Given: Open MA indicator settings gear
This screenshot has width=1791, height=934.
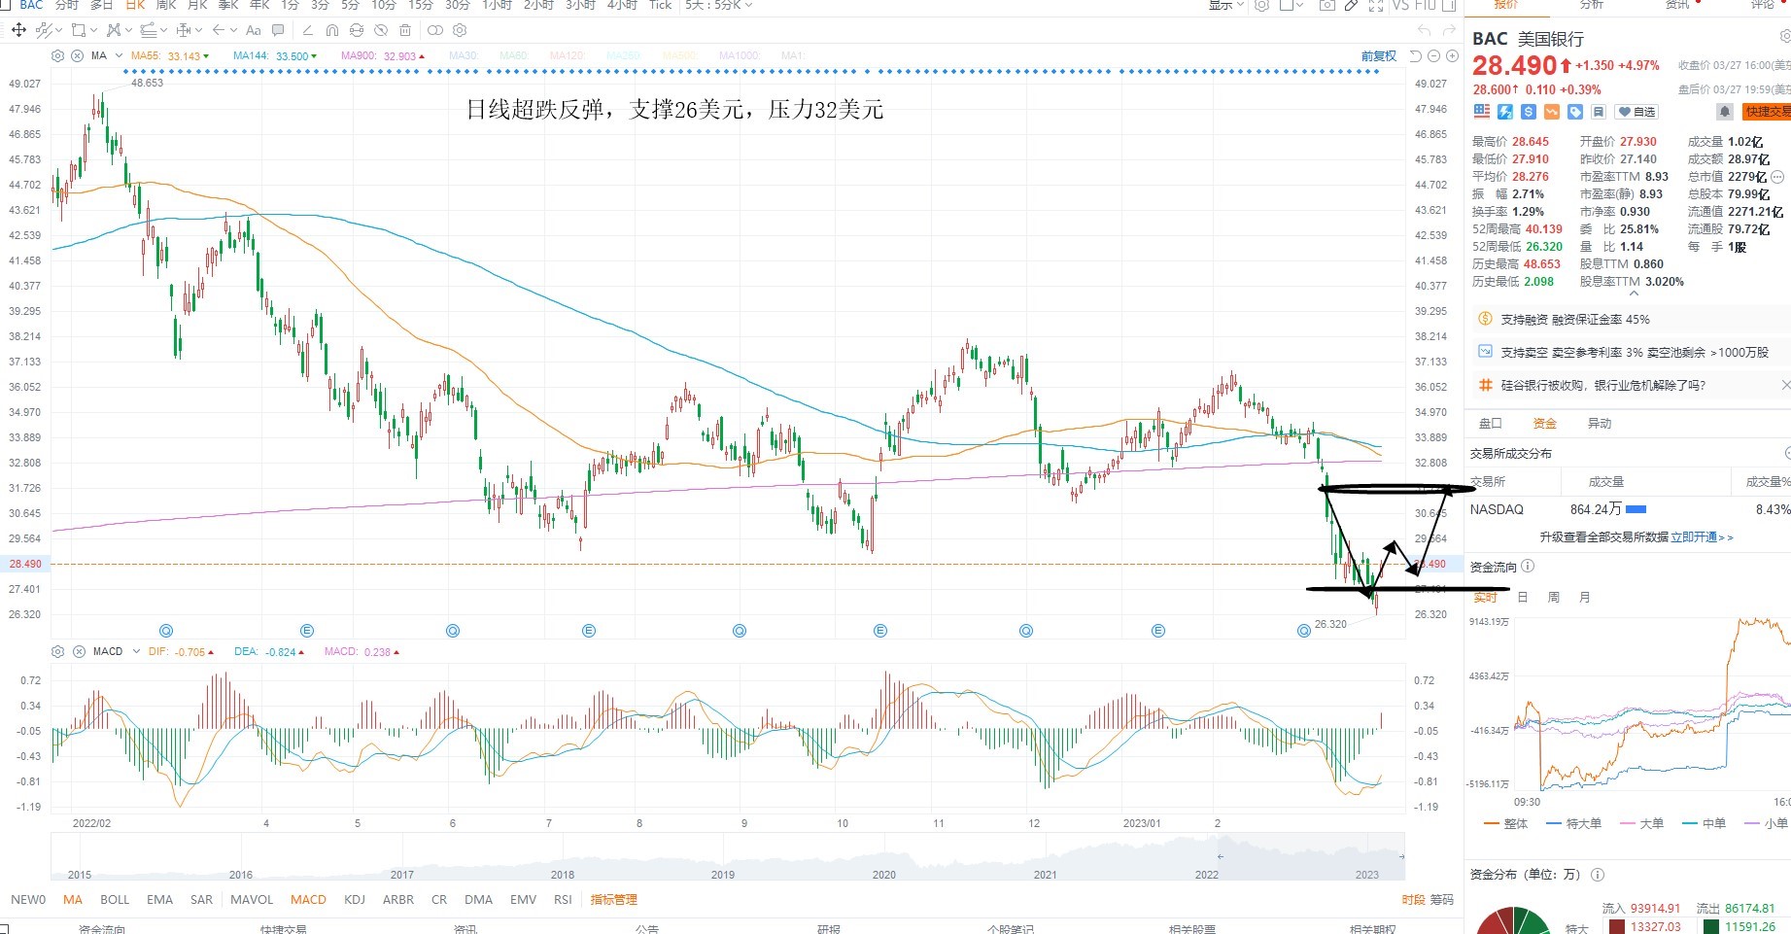Looking at the screenshot, I should point(58,55).
